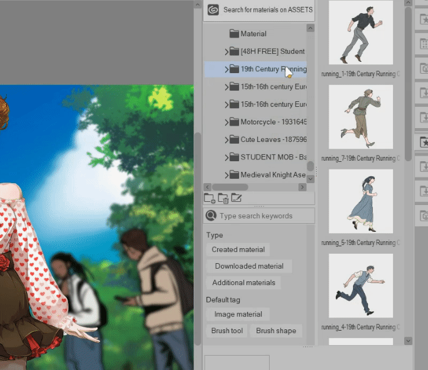Click the Clip Studio ASSETS logo icon
The height and width of the screenshot is (370, 428).
[x=213, y=10]
